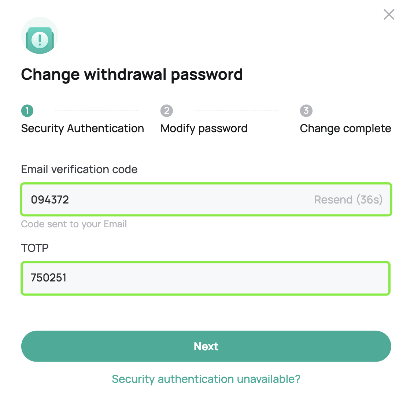Click the Code sent to your Email text
Image resolution: width=414 pixels, height=396 pixels.
coord(74,224)
